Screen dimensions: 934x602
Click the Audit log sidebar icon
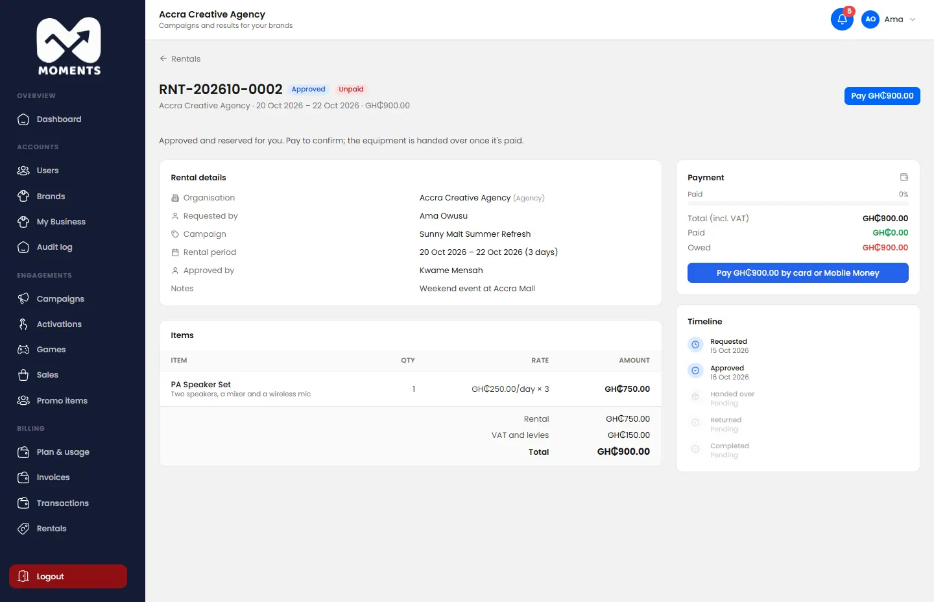(23, 247)
